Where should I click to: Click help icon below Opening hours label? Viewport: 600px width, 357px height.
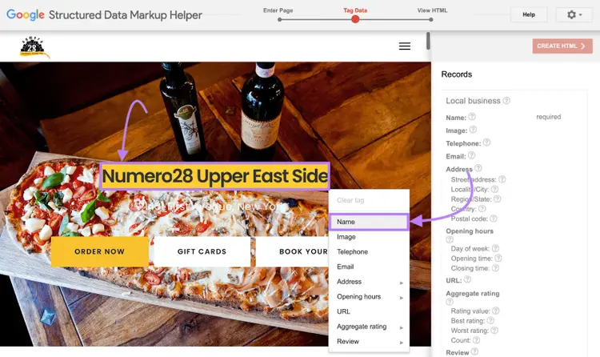point(450,239)
